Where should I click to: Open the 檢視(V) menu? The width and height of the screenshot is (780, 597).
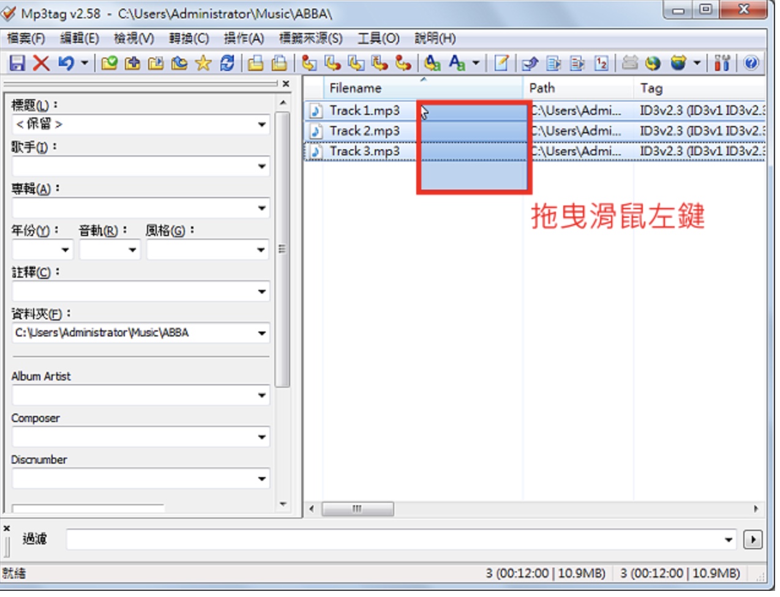pos(134,39)
